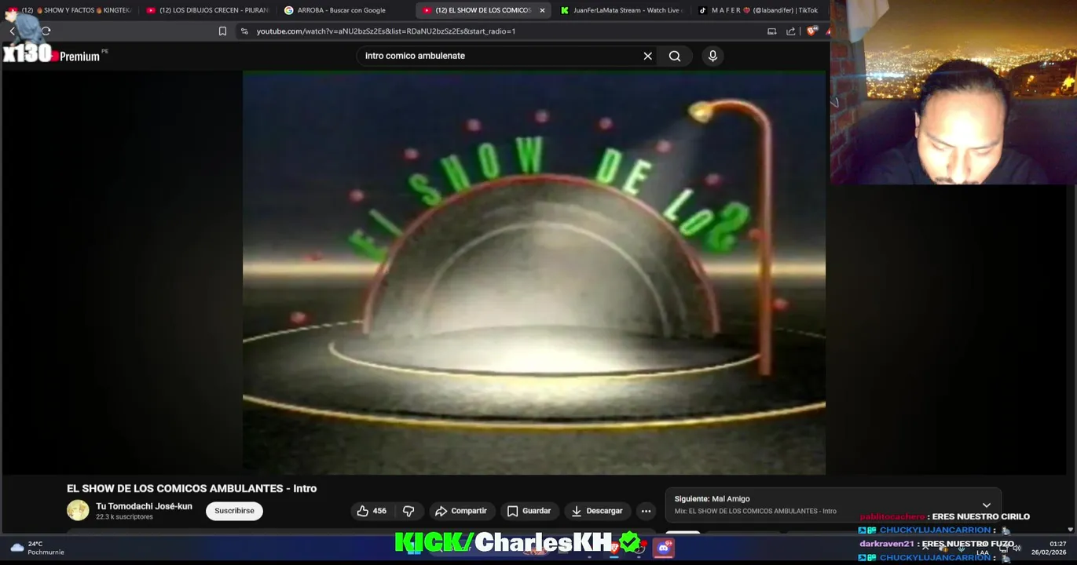Open the three-dot more actions menu
The height and width of the screenshot is (565, 1077).
coord(646,511)
